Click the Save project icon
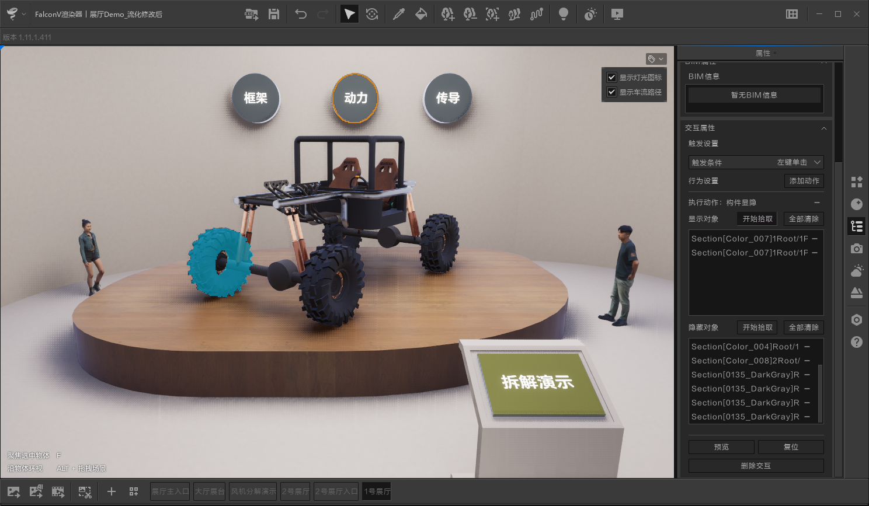Viewport: 869px width, 506px height. pos(273,14)
